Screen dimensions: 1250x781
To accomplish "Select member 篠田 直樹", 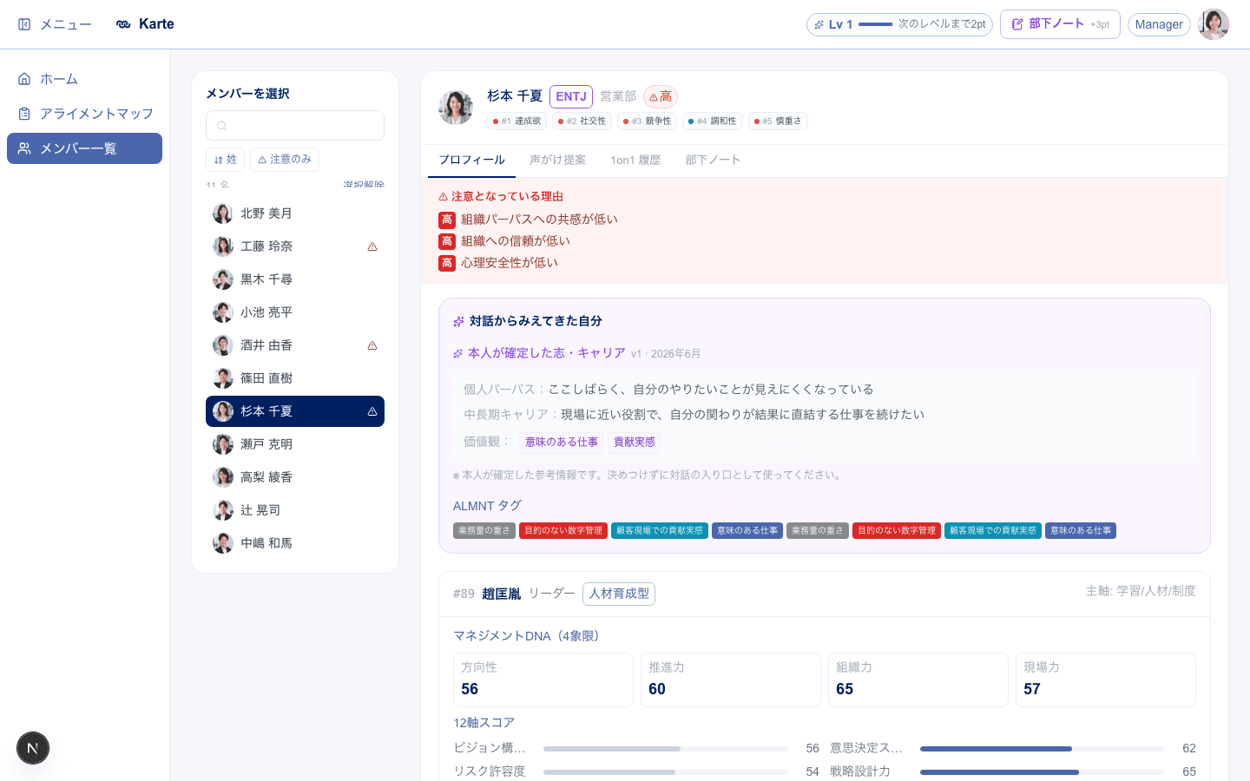I will click(295, 378).
